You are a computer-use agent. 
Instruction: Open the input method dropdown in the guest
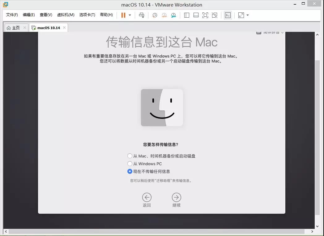point(270,33)
